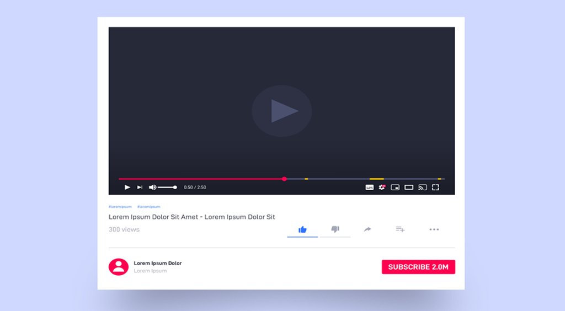The image size is (565, 311).
Task: Click the gray Lorem Ipsum channel subtitle
Action: click(150, 271)
